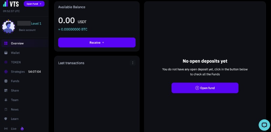The image size is (271, 132).
Task: Click the Overview grid icon
Action: tap(6, 43)
